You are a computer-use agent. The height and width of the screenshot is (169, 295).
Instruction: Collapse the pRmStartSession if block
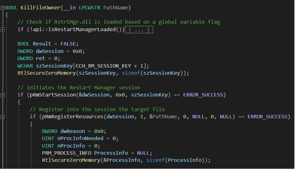point(3,95)
